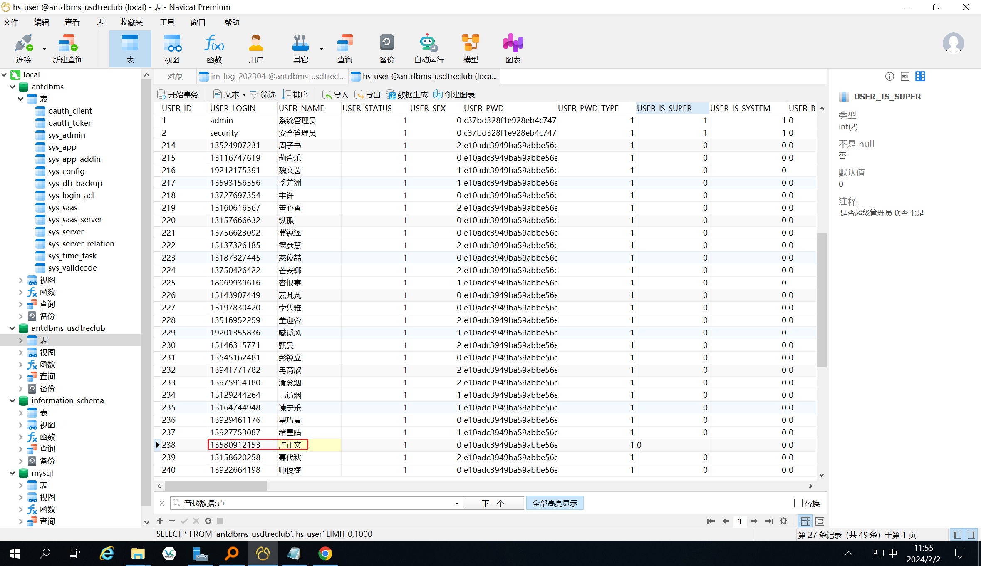
Task: Open the 文件 (File) menu
Action: [x=11, y=22]
